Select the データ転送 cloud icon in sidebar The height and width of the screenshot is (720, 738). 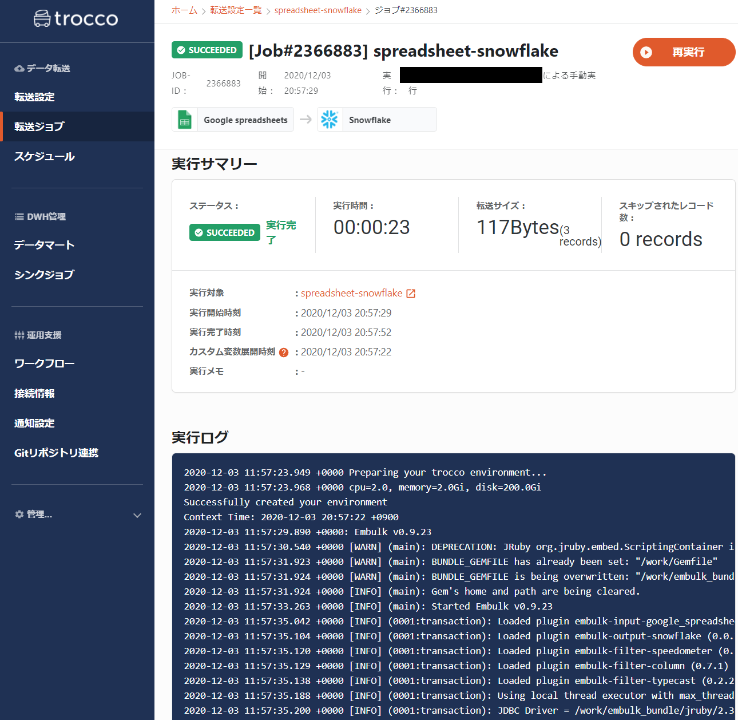pos(18,68)
